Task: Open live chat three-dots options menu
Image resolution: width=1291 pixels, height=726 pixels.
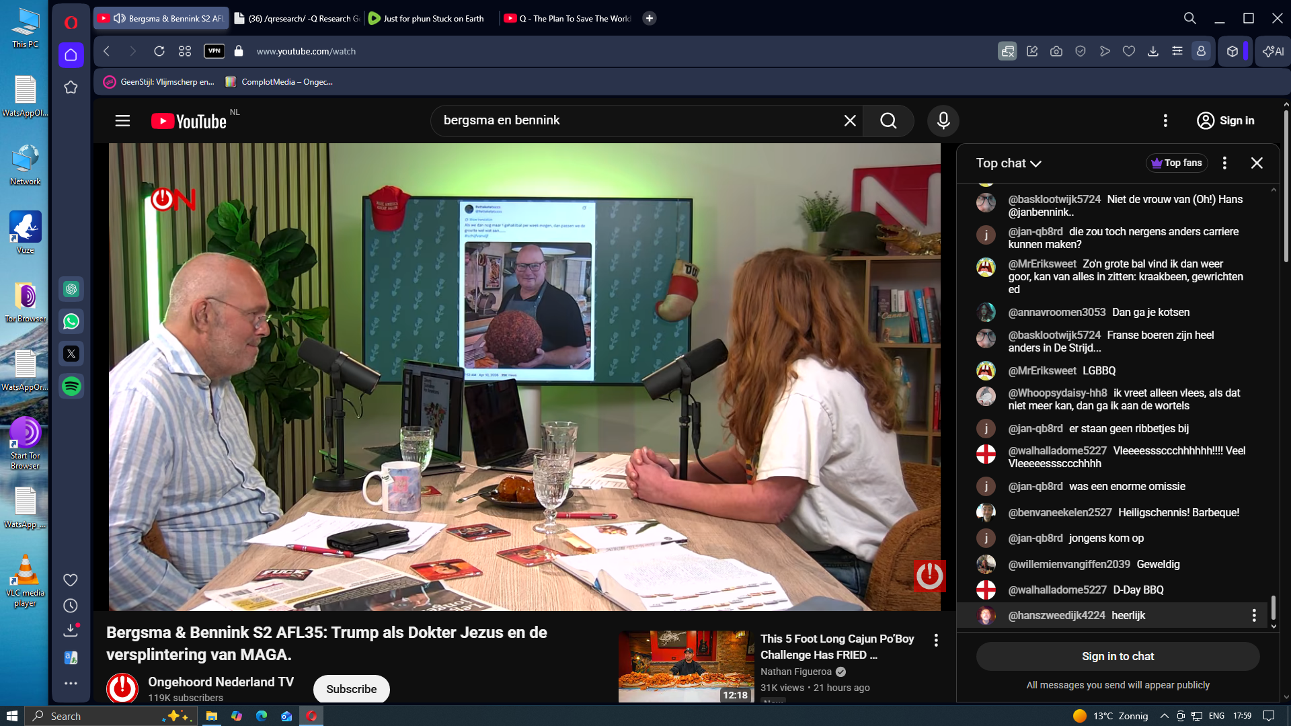Action: pos(1224,163)
